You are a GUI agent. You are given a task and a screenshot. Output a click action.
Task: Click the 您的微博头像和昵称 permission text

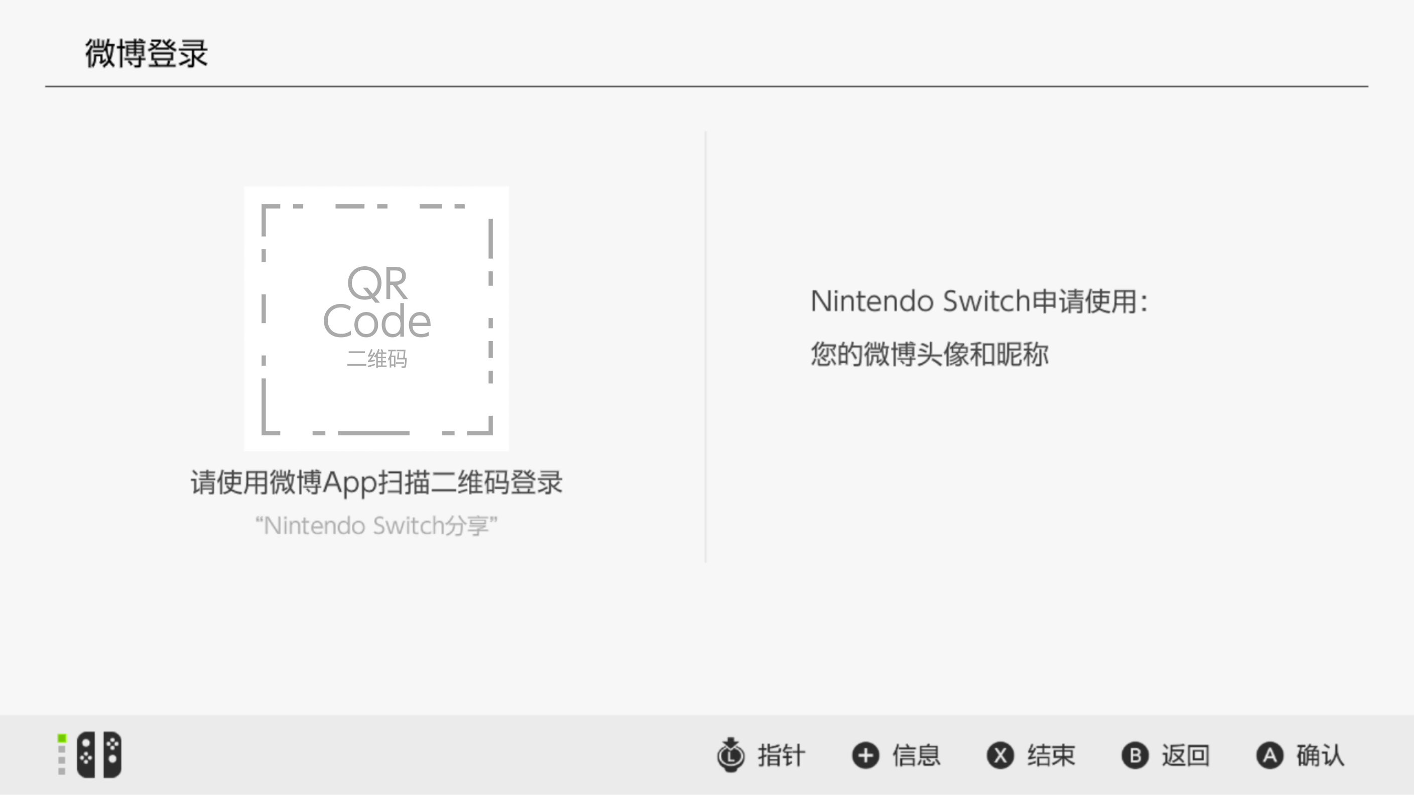(x=930, y=354)
